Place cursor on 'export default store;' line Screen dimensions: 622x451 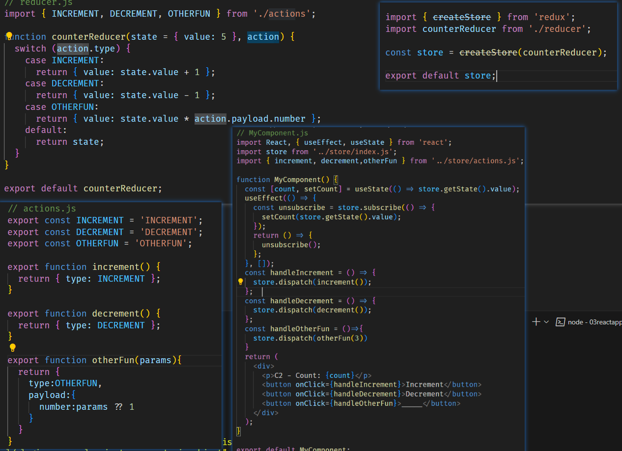tap(440, 76)
